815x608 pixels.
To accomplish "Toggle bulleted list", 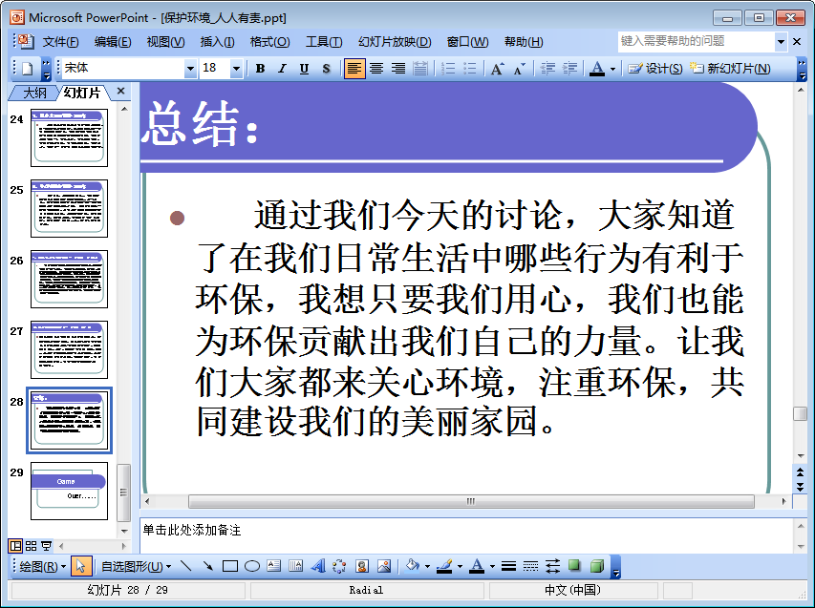I will coord(469,69).
